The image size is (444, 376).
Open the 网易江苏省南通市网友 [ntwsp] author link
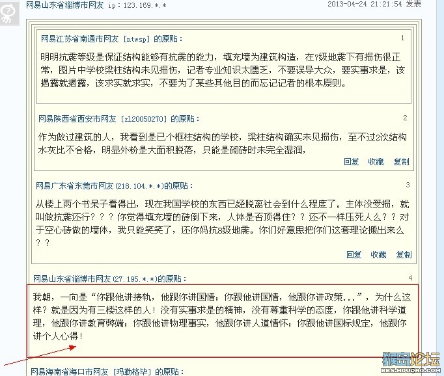click(95, 39)
